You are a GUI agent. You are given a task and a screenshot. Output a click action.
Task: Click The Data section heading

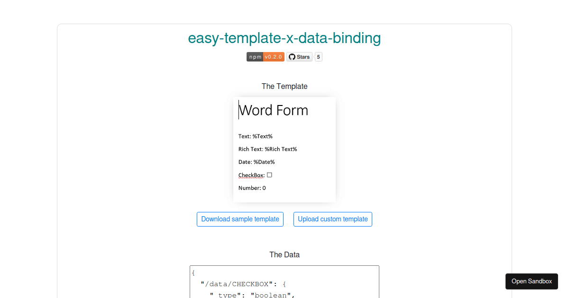tap(284, 254)
